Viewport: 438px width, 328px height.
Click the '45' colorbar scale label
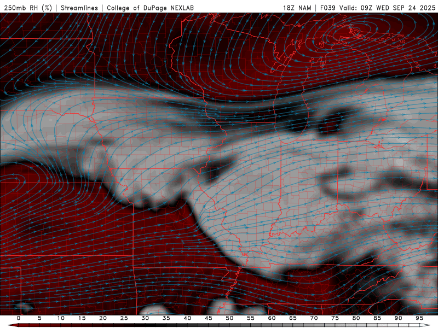coord(209,318)
